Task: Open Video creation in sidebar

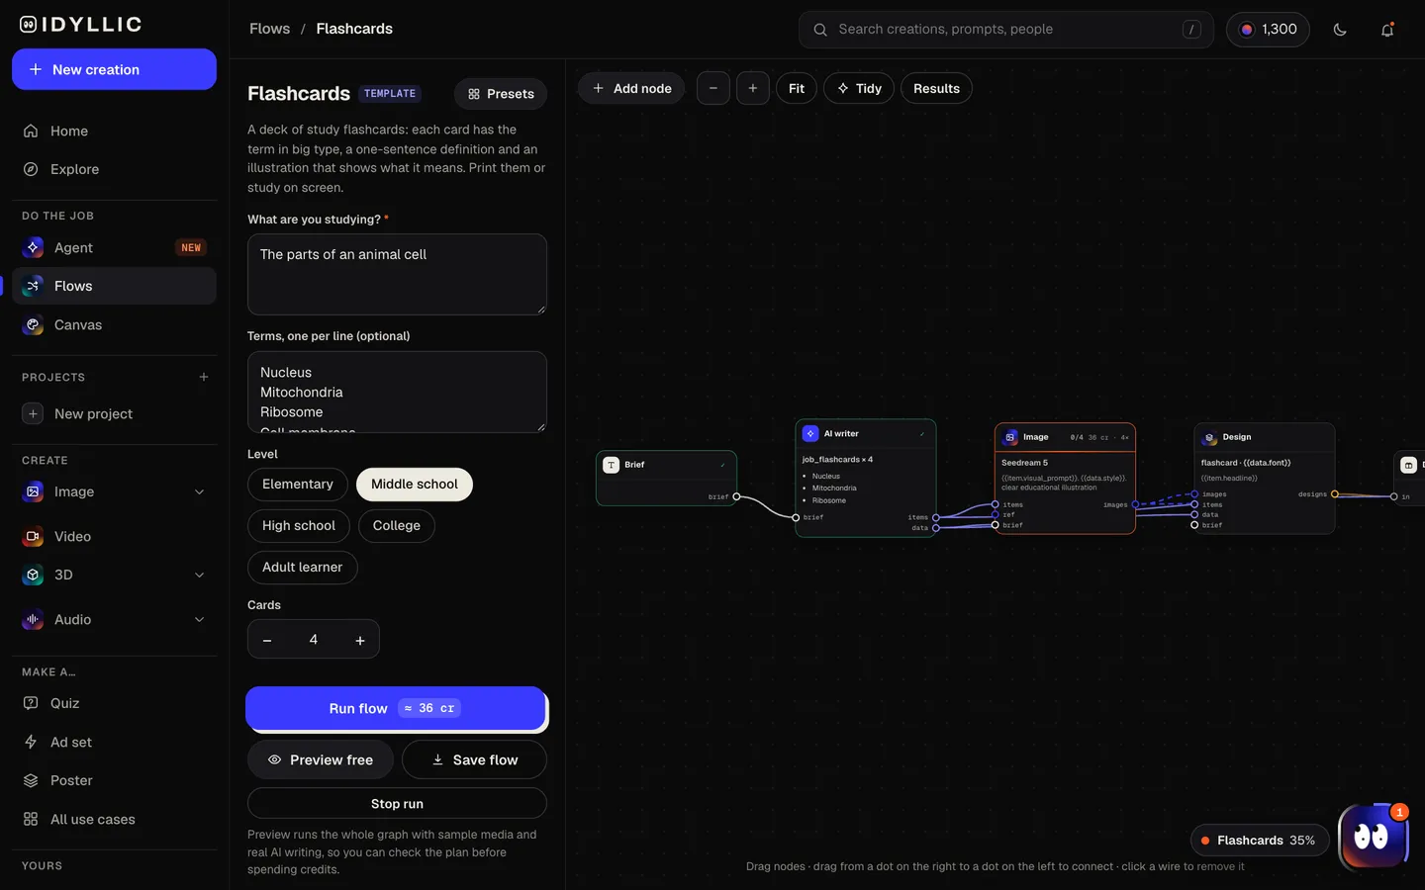Action: [114, 536]
